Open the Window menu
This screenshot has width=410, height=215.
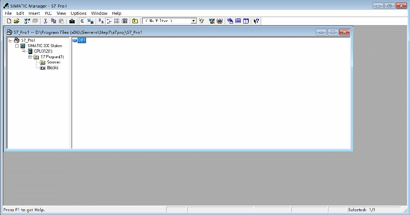(99, 13)
